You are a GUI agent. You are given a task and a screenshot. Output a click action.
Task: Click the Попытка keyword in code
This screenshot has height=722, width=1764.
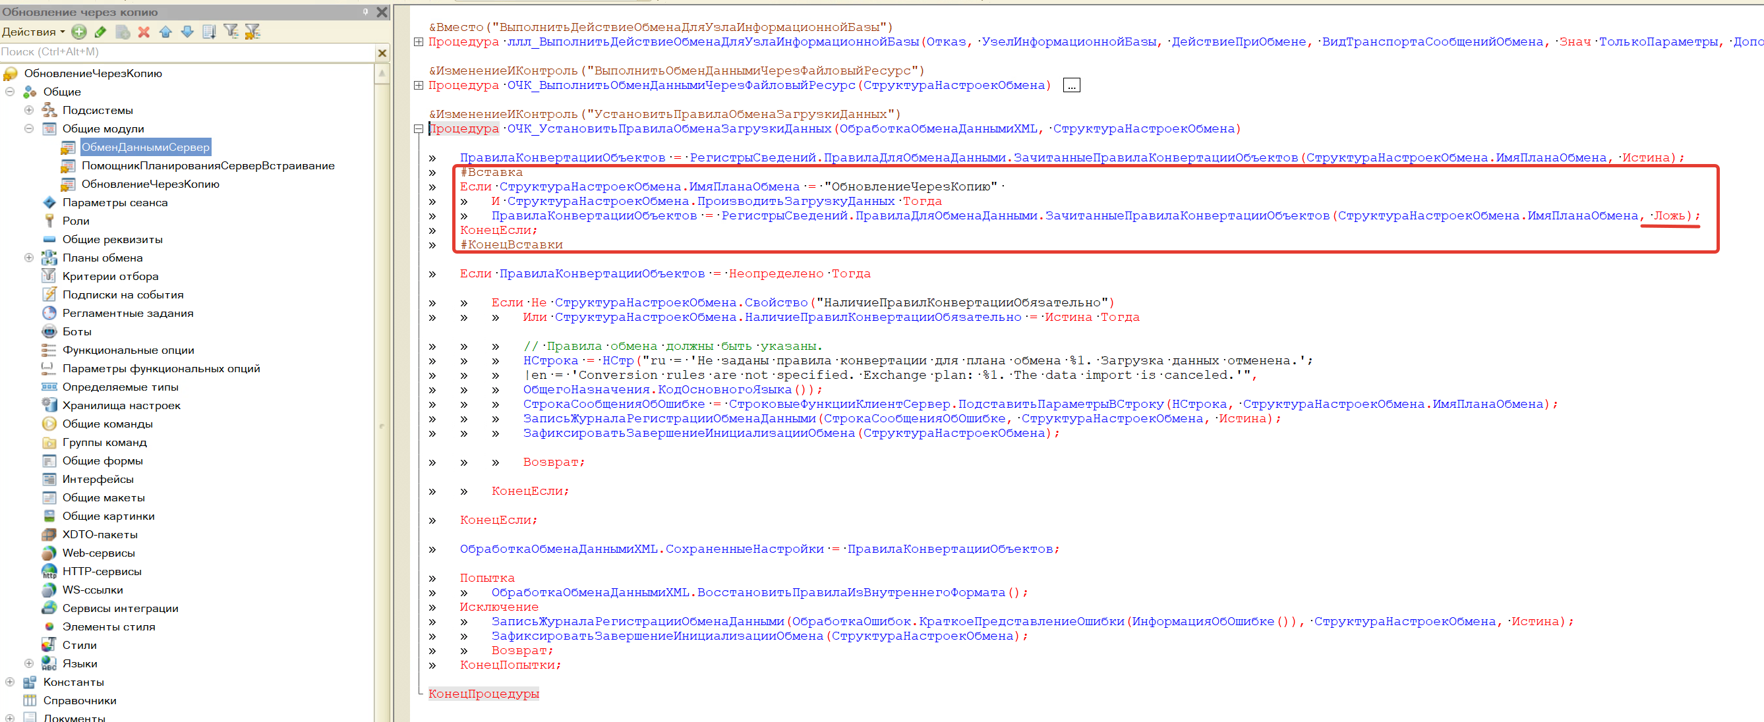click(x=487, y=578)
